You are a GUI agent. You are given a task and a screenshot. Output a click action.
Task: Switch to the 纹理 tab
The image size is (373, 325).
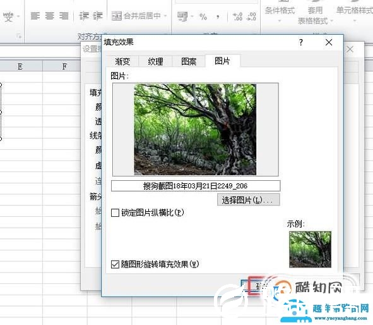click(x=155, y=61)
